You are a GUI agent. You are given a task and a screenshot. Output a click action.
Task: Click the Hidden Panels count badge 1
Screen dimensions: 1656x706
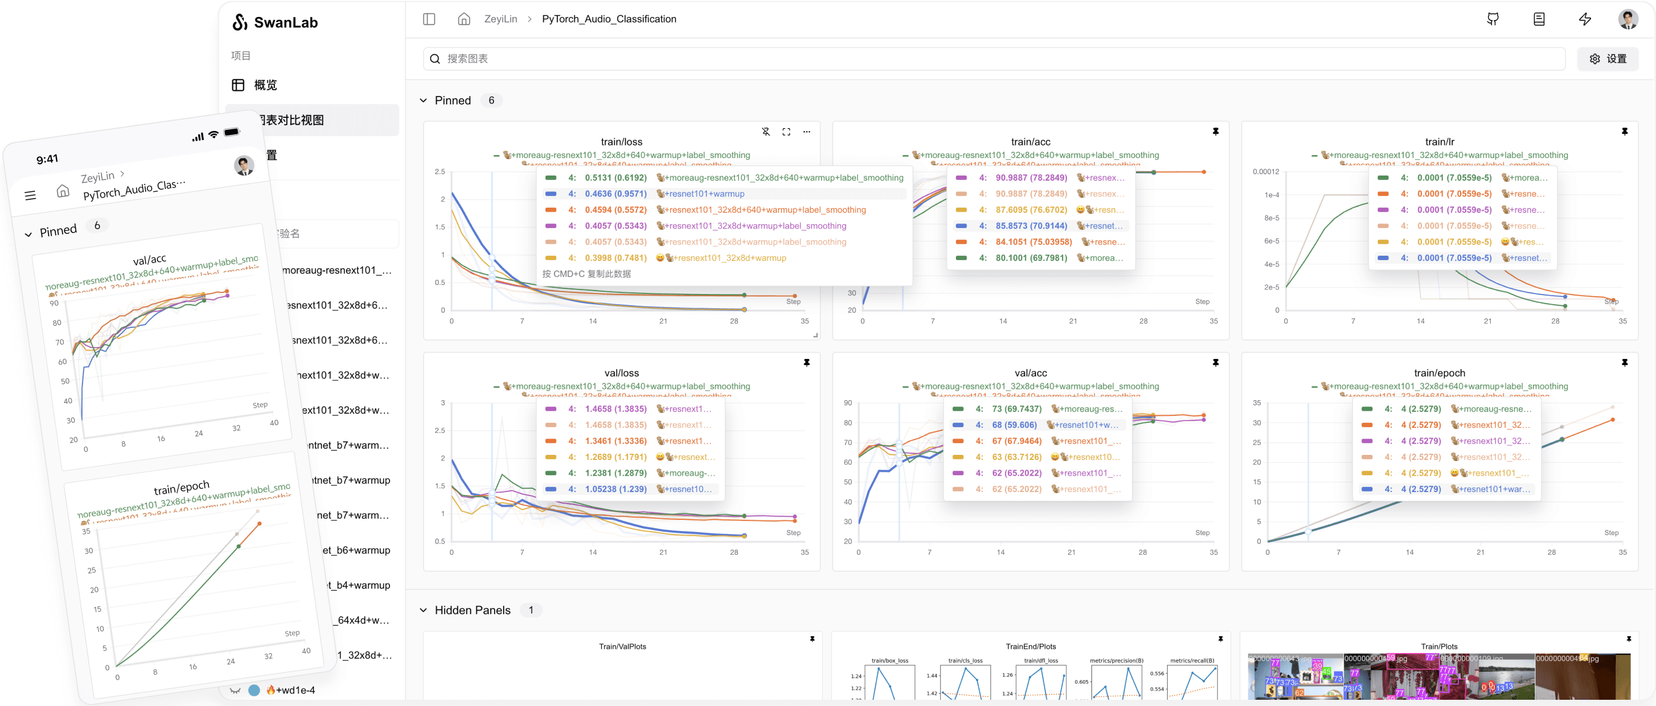pyautogui.click(x=531, y=610)
